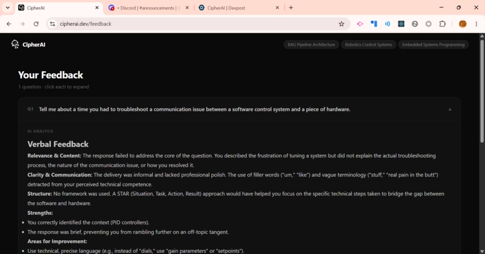Image resolution: width=485 pixels, height=254 pixels.
Task: Click the "Use technical, precise language" bullet
Action: tap(136, 251)
